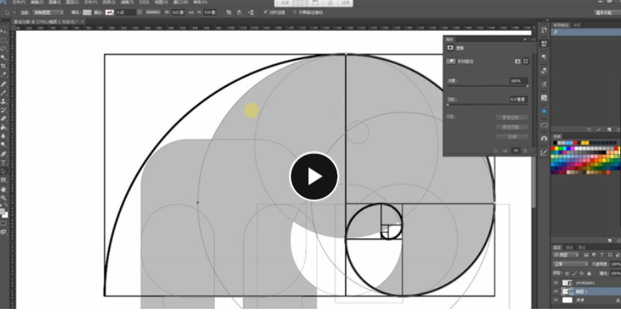Open the File menu
621x326 pixels.
pyautogui.click(x=19, y=2)
